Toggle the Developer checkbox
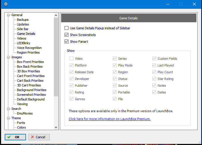The height and width of the screenshot is (145, 202). click(71, 79)
